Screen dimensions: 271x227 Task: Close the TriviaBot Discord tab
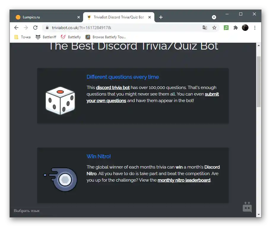pyautogui.click(x=150, y=17)
